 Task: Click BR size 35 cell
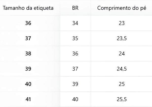(75, 38)
